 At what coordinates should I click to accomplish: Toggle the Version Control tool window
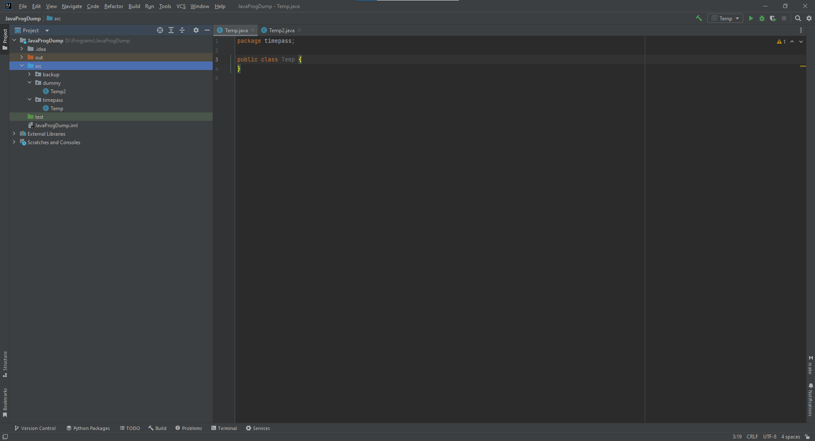[x=35, y=428]
